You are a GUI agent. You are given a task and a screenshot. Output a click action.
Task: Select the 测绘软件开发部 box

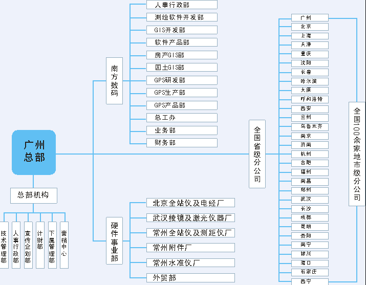[174, 17]
